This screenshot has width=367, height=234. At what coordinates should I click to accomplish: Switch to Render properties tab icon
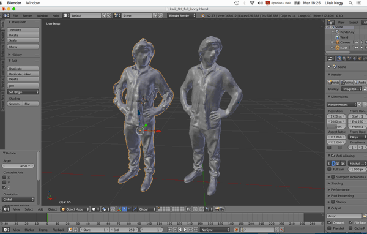point(339,59)
